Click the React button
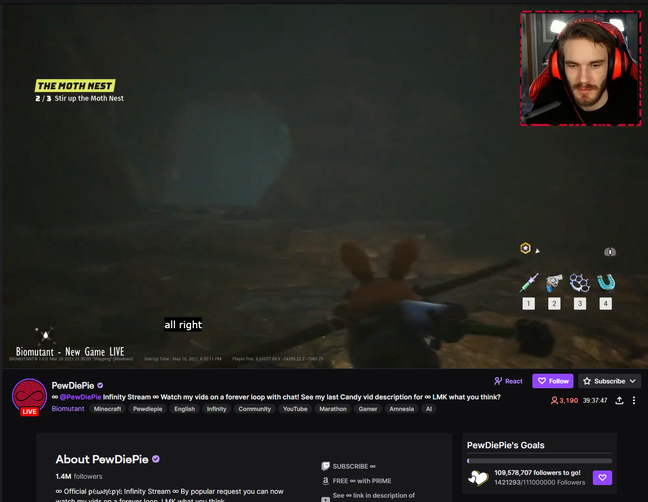 point(508,381)
